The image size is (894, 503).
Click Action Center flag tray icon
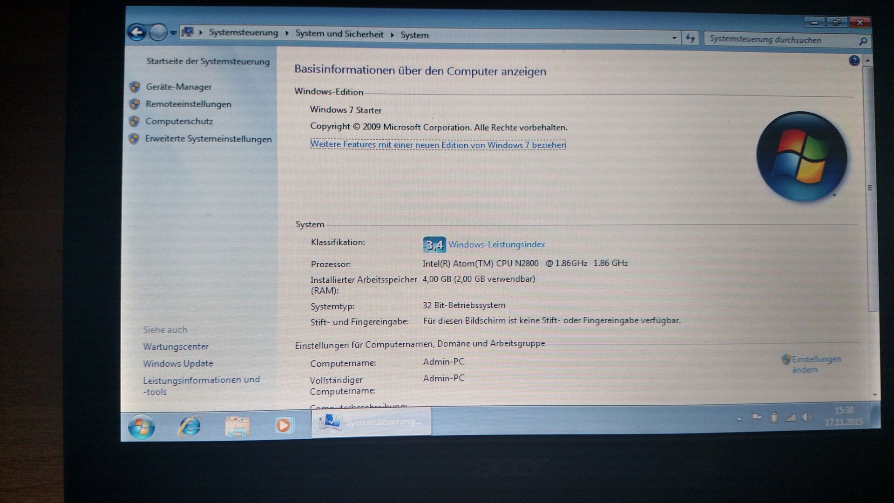[x=756, y=418]
